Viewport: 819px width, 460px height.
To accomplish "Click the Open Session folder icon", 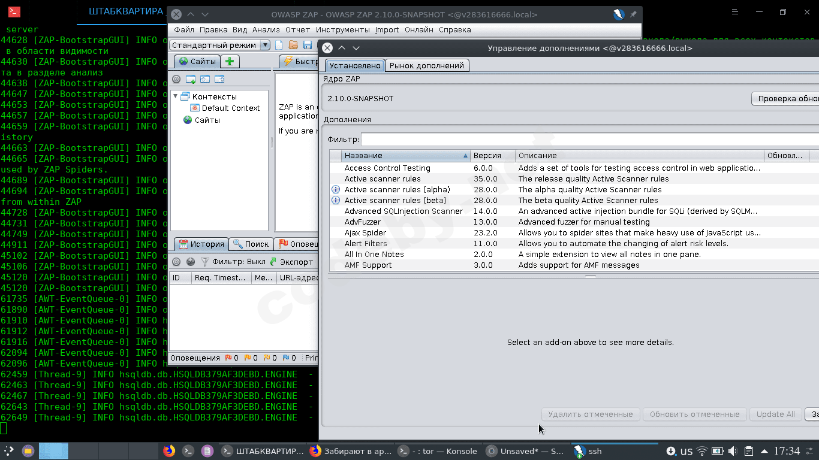I will pos(293,45).
